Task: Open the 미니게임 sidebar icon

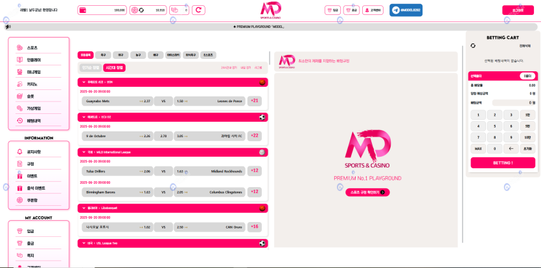Action: (x=19, y=72)
